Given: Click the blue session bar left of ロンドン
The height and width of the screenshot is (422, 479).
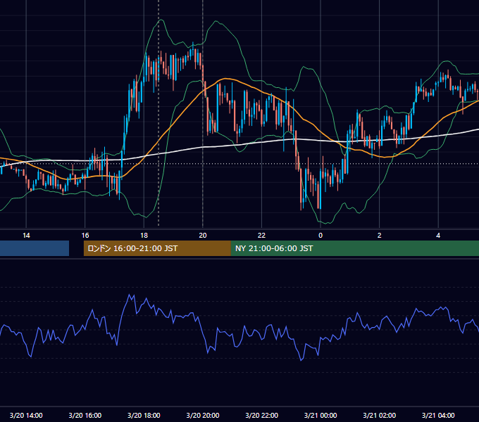Looking at the screenshot, I should [x=35, y=248].
